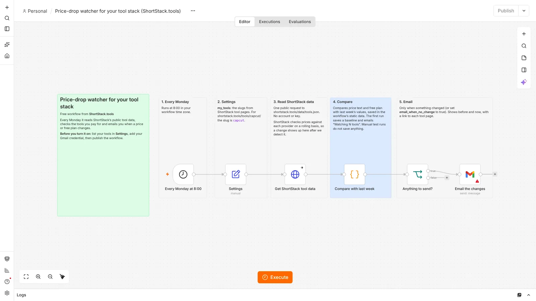Switch to the Executions tab
The height and width of the screenshot is (301, 536).
pyautogui.click(x=269, y=22)
